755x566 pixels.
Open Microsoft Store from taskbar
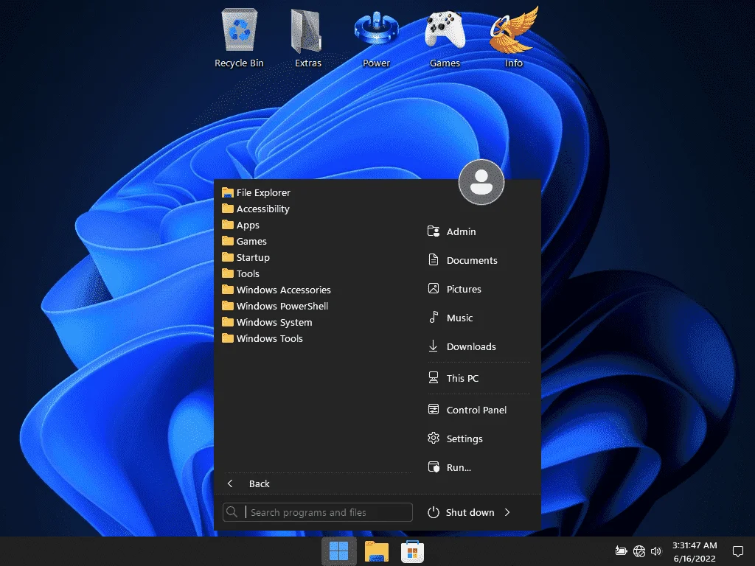(x=412, y=551)
